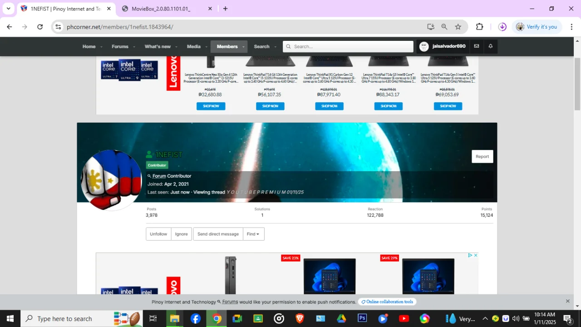The width and height of the screenshot is (581, 327).
Task: Open jaisalvador690 account menu
Action: pyautogui.click(x=443, y=46)
